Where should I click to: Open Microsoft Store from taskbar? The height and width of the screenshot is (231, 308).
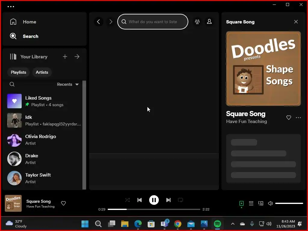(x=151, y=224)
